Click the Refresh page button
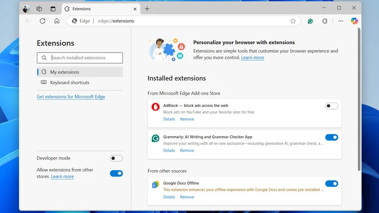The height and width of the screenshot is (213, 379). [x=42, y=21]
